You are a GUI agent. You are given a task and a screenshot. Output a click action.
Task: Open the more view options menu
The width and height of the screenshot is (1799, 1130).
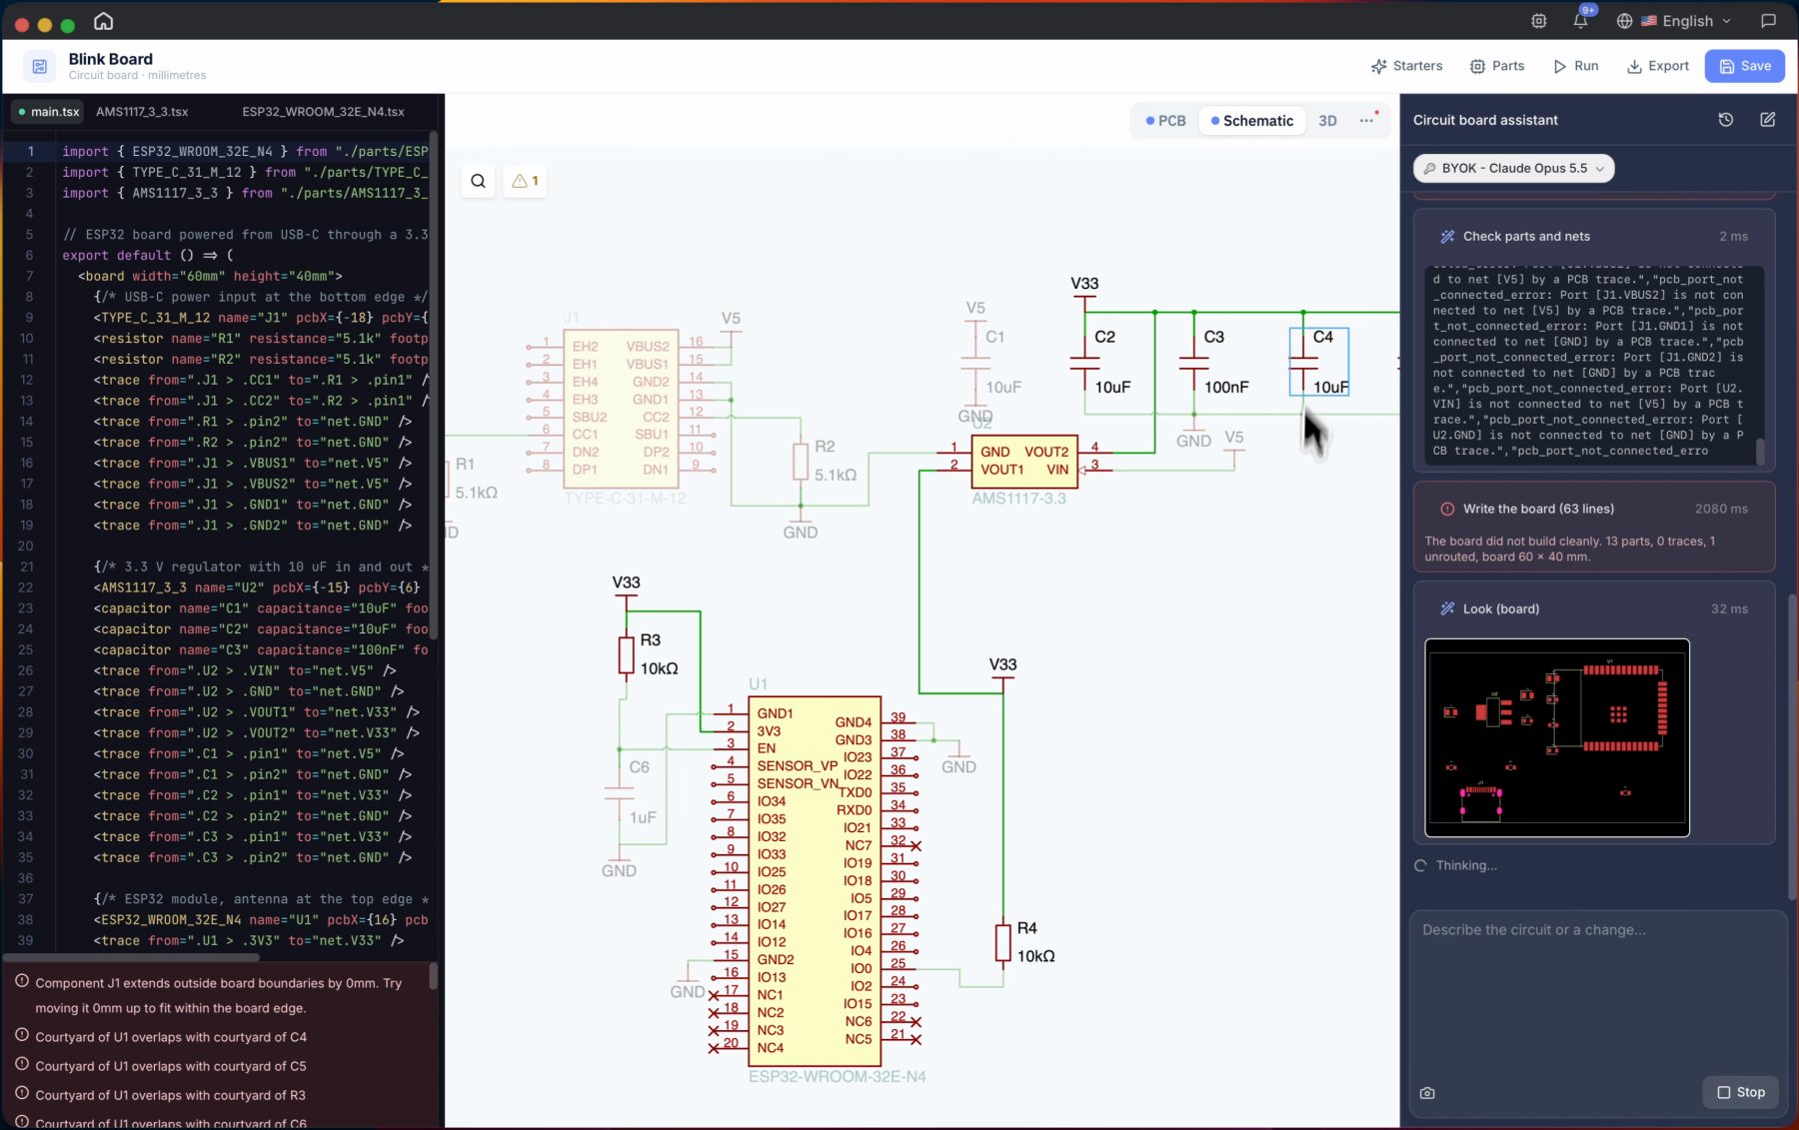pyautogui.click(x=1366, y=121)
